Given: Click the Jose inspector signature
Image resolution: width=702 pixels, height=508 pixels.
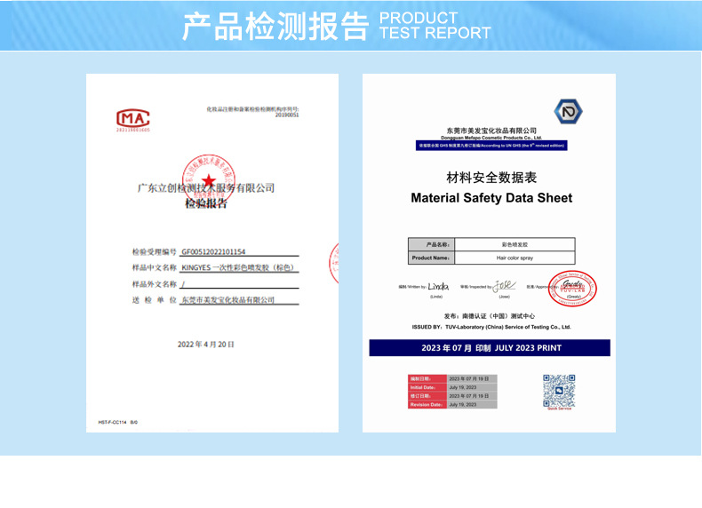Looking at the screenshot, I should [505, 286].
